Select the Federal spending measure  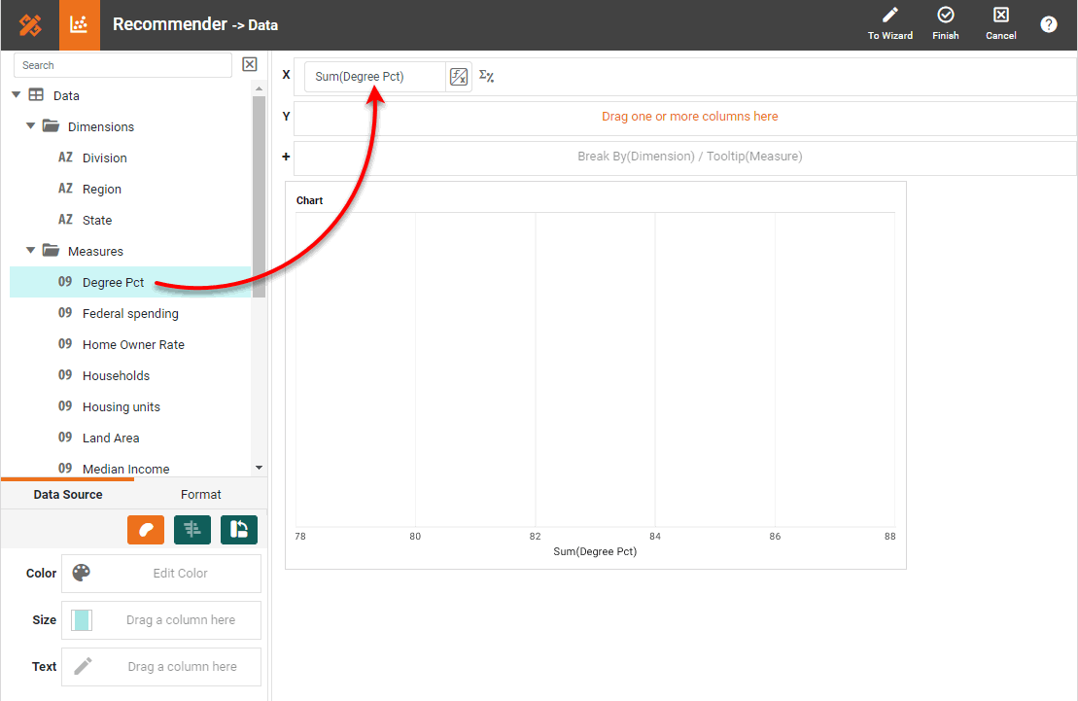(x=130, y=314)
